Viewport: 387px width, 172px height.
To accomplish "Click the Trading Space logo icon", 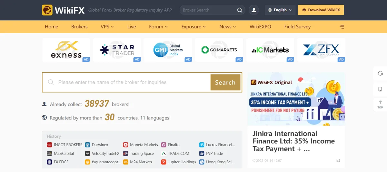I will [126, 154].
